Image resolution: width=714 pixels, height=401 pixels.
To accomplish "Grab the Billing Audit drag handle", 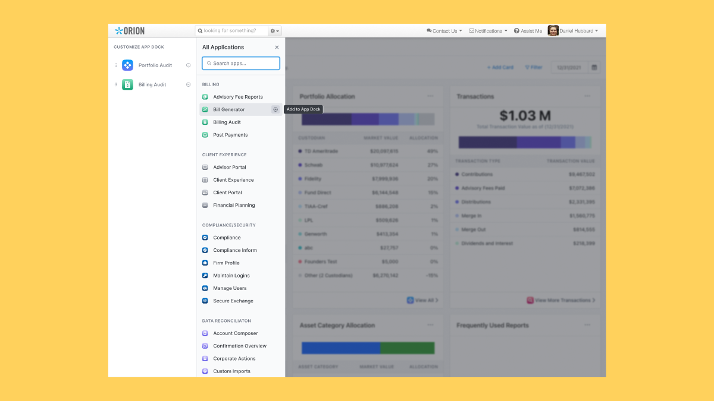I will [x=116, y=85].
